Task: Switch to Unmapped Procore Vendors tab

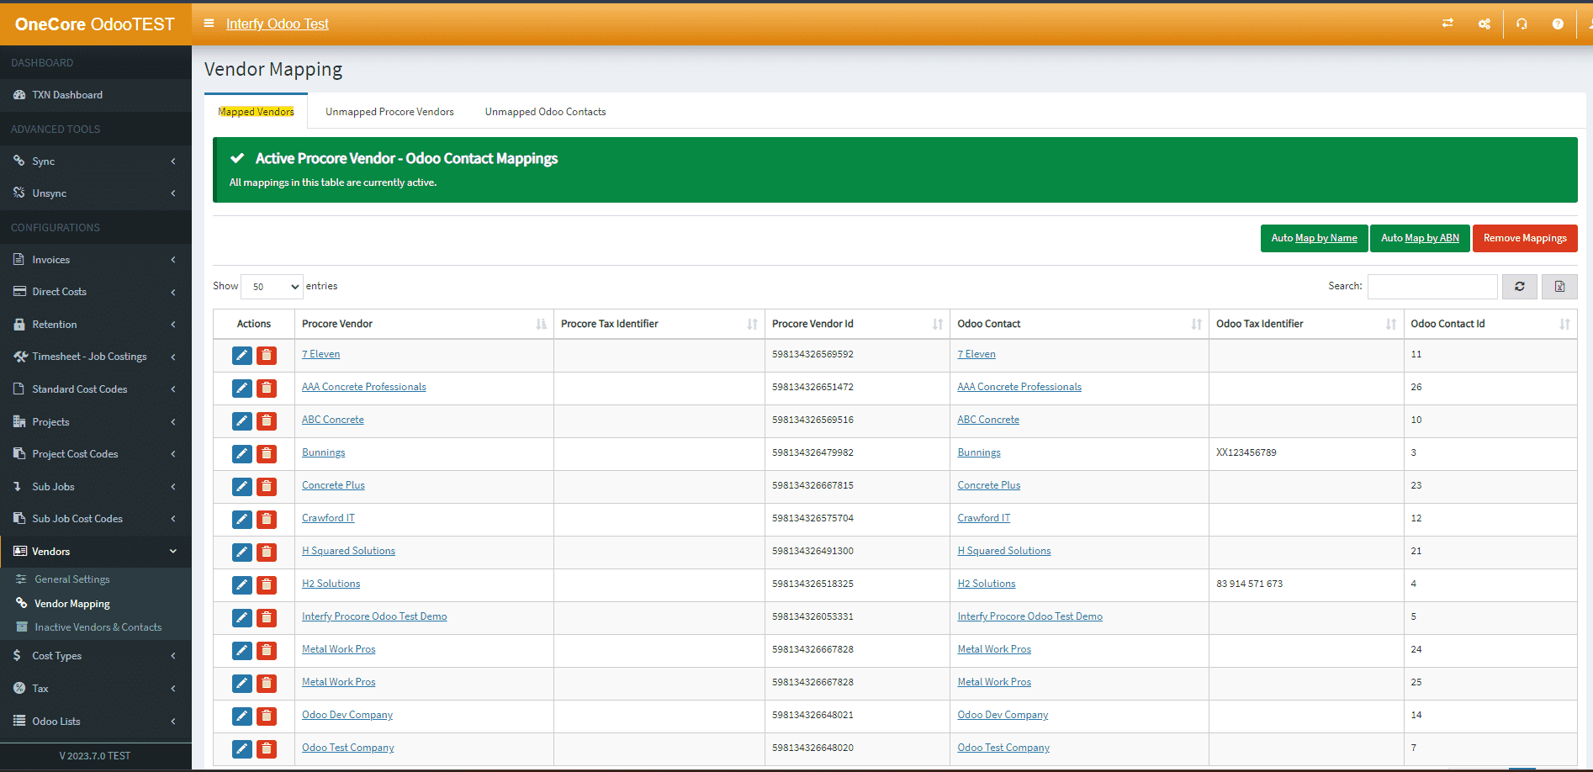Action: tap(389, 112)
